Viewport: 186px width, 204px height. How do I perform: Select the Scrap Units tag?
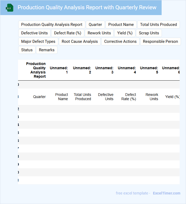[x=149, y=33]
